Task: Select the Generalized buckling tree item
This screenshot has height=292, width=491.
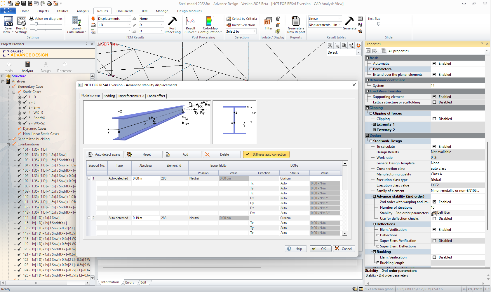Action: coord(34,139)
